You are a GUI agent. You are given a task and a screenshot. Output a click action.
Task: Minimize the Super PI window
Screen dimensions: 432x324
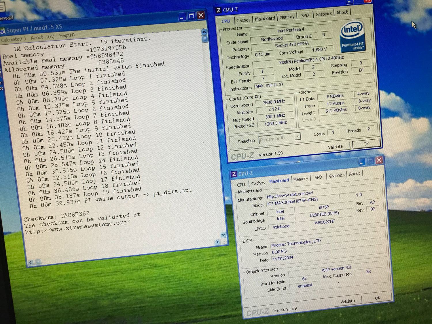pyautogui.click(x=182, y=17)
